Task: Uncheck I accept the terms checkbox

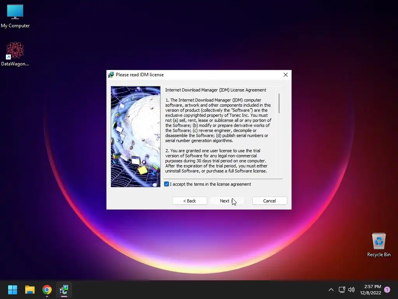Action: (x=166, y=184)
